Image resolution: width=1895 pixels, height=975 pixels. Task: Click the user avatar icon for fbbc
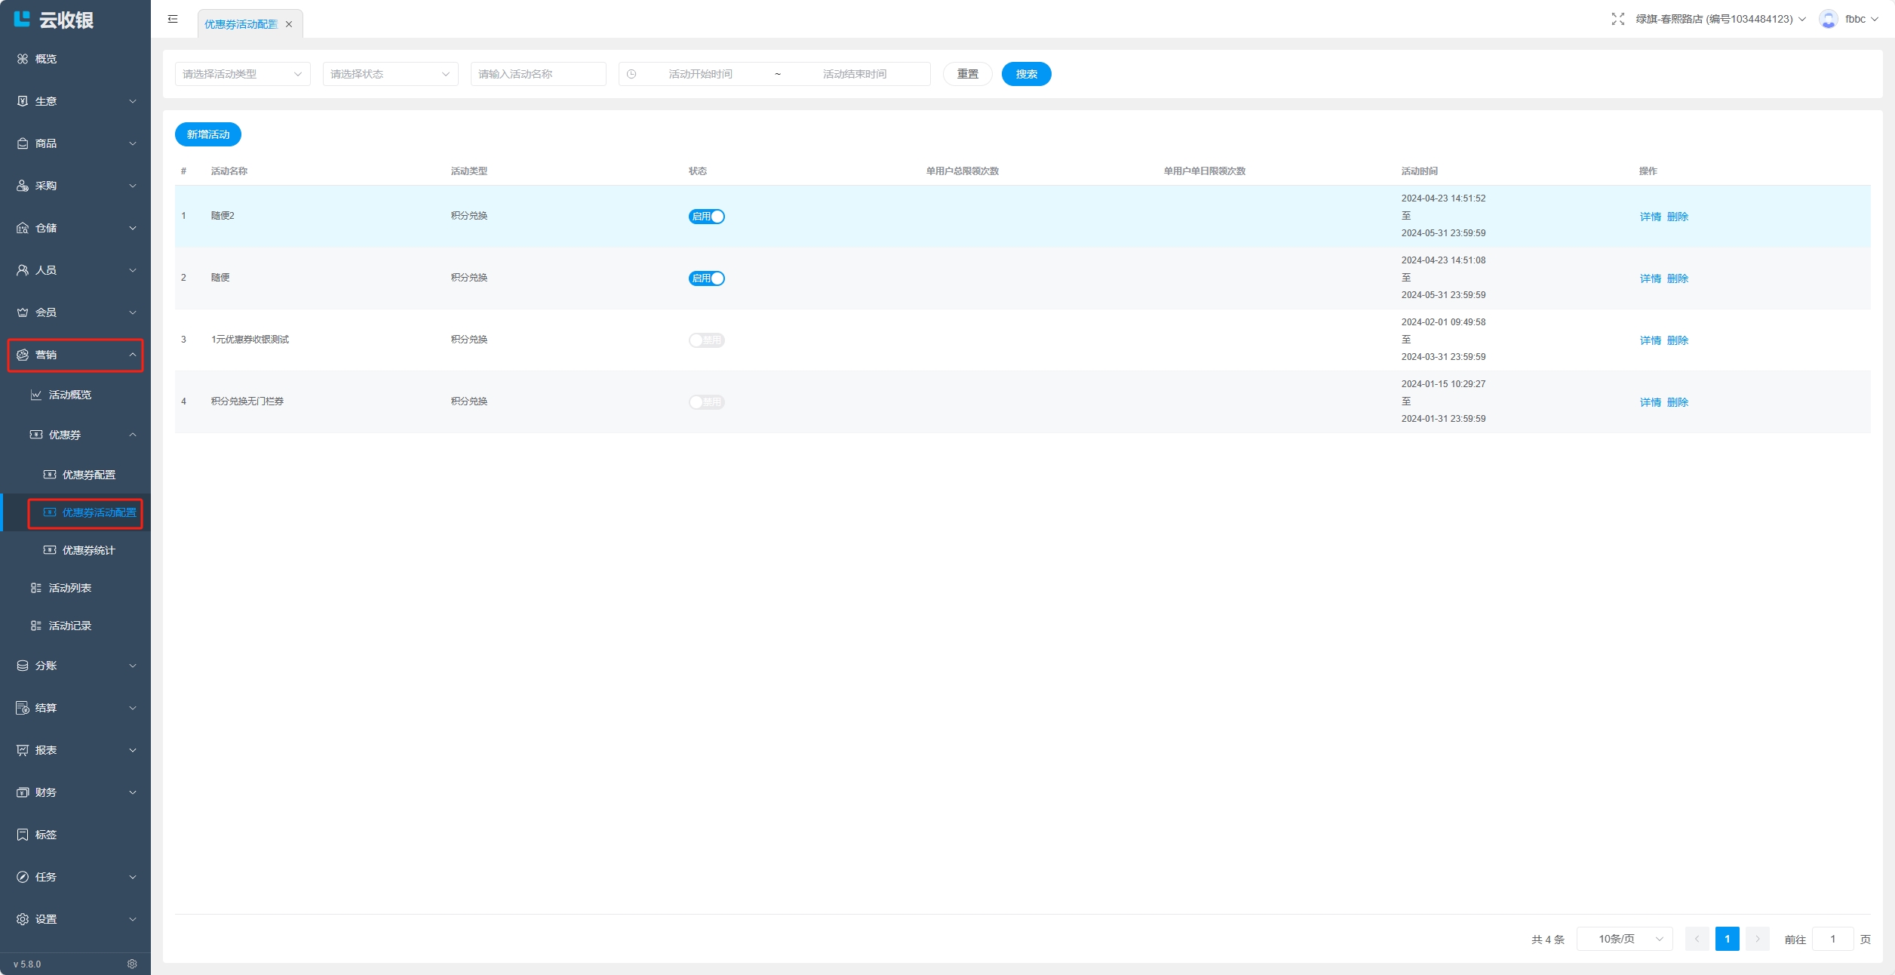1828,19
